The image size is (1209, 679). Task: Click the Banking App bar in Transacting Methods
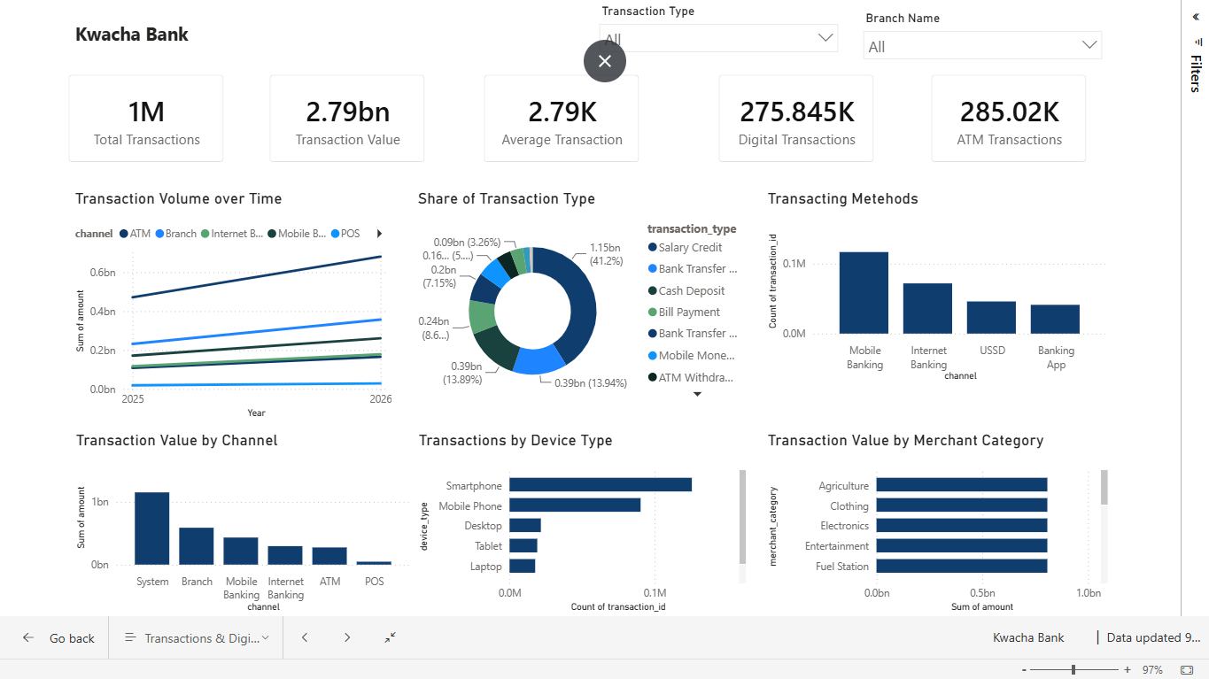[x=1055, y=320]
